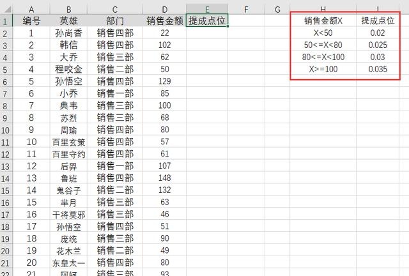Select the cell with name 大乔
Viewport: 409px width, 276px height.
click(x=68, y=57)
